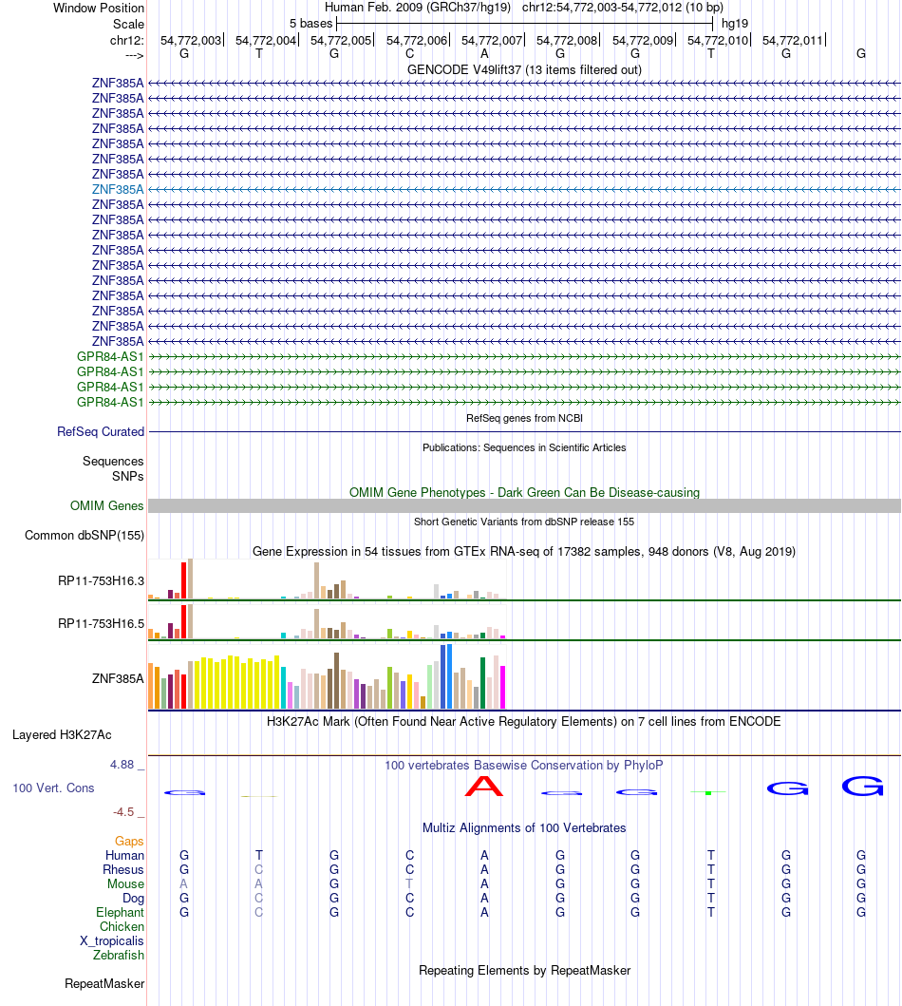Open 'Multiz Alignments of 100 Vertebrates' title

[x=524, y=827]
